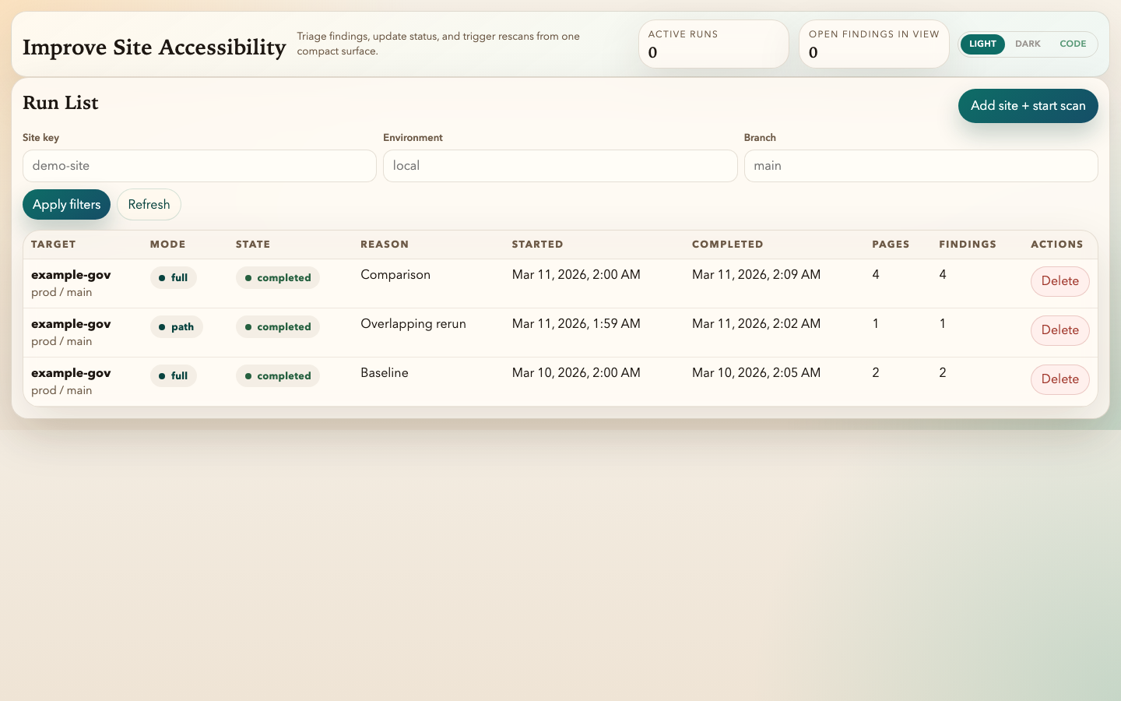Enable the DARK theme
This screenshot has height=701, width=1121.
(x=1028, y=44)
